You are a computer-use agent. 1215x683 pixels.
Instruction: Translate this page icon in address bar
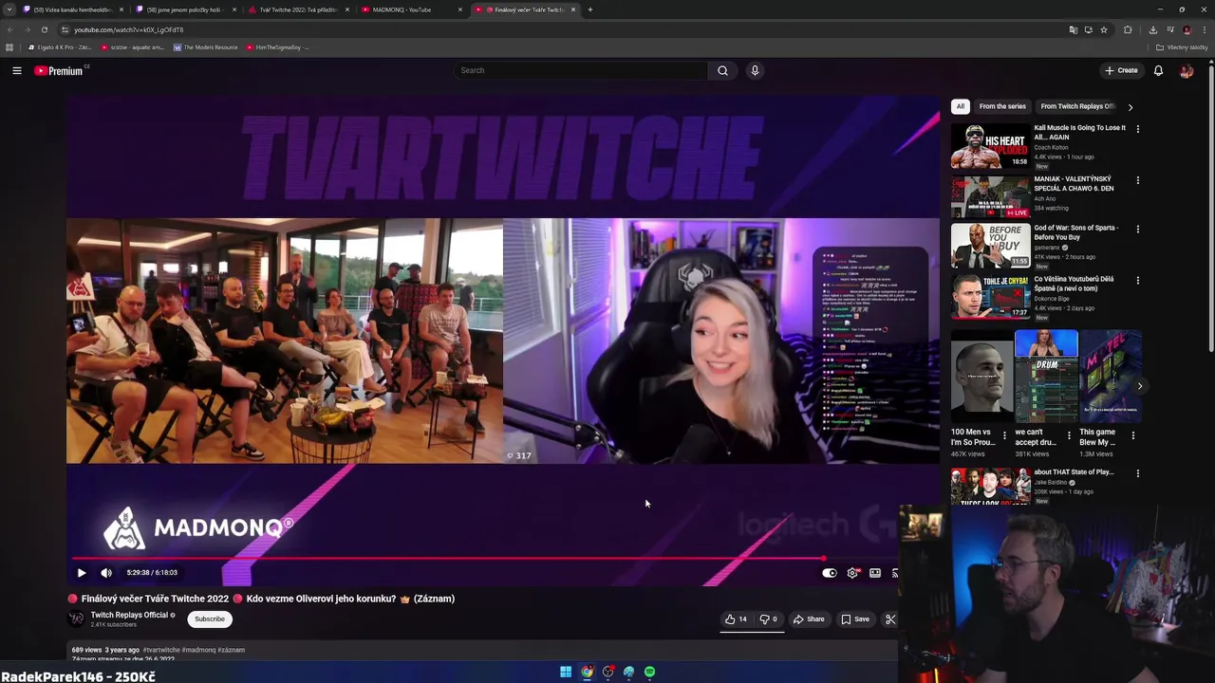1074,29
